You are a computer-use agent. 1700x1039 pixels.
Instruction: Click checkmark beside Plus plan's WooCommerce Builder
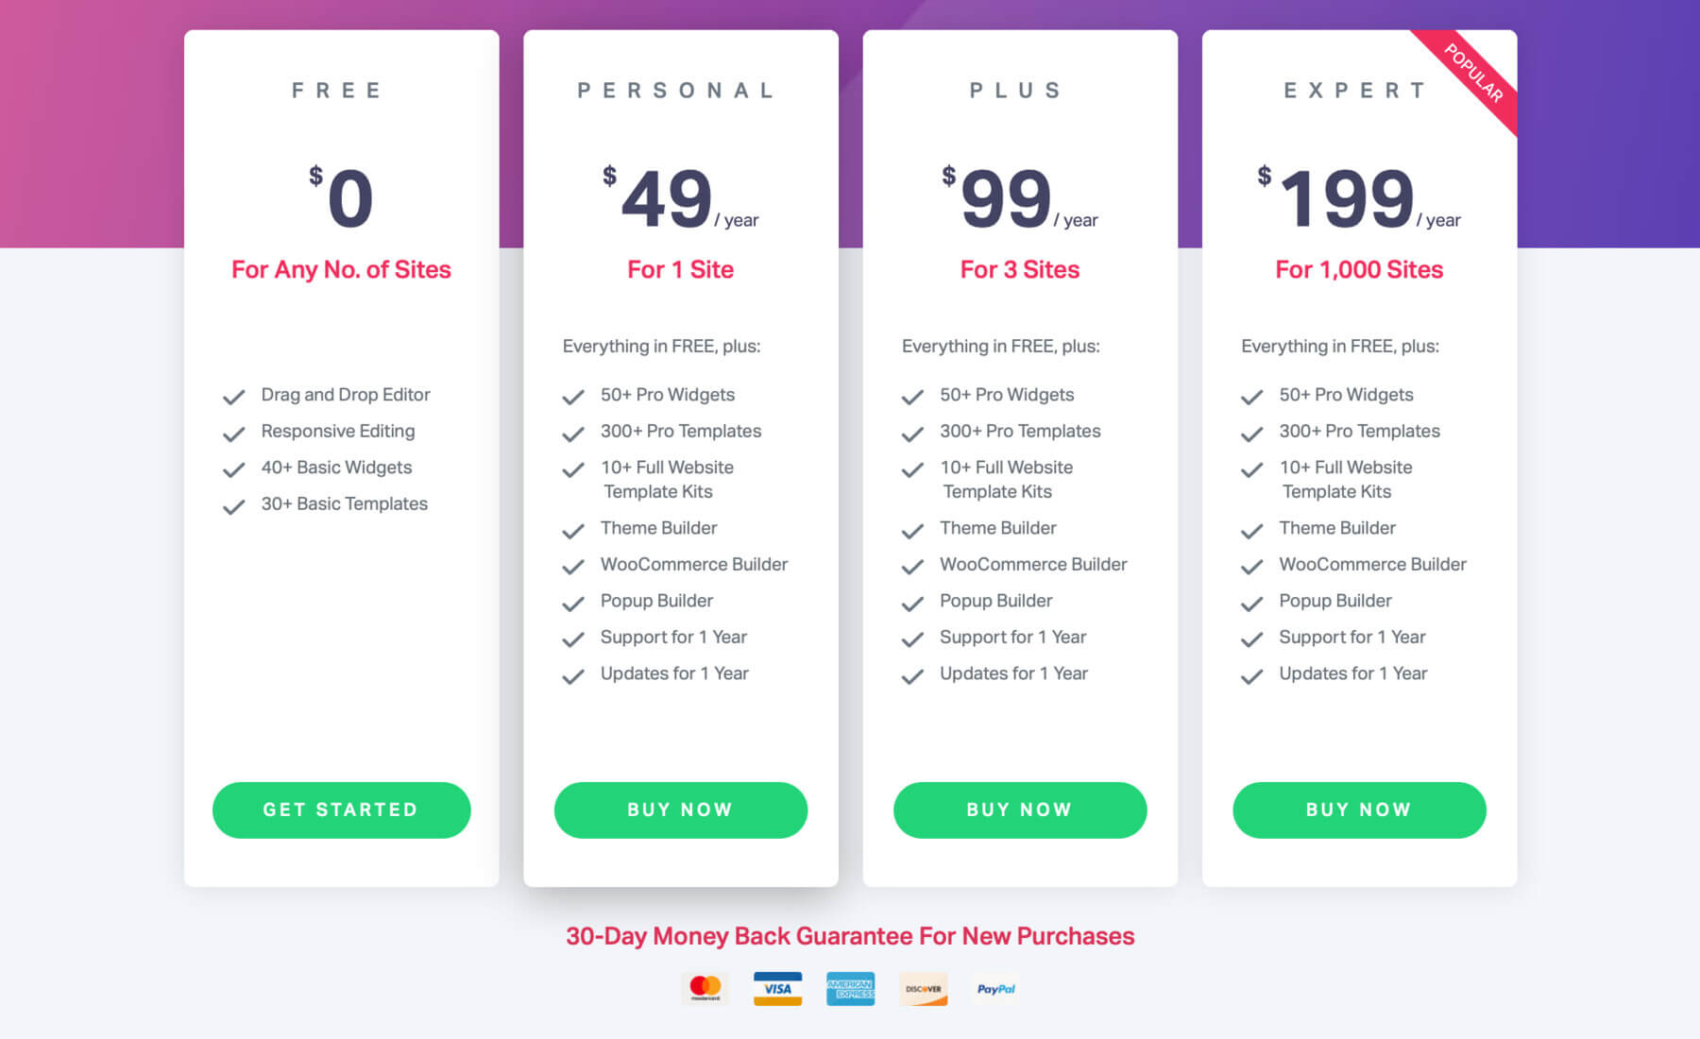click(912, 567)
